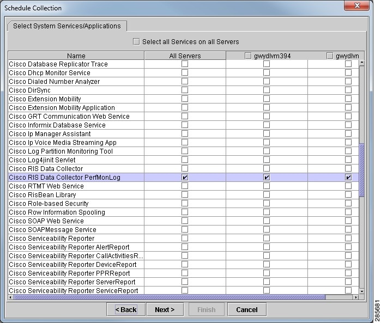Check All Servers for Cisco Ip Voice Media Streaming App

pos(185,143)
